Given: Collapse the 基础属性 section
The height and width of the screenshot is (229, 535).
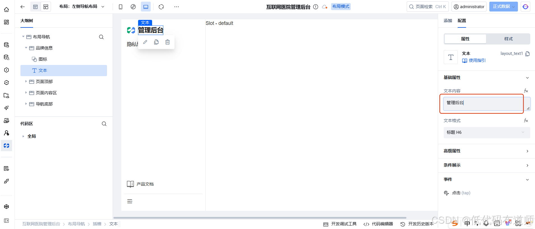Looking at the screenshot, I should [x=527, y=78].
